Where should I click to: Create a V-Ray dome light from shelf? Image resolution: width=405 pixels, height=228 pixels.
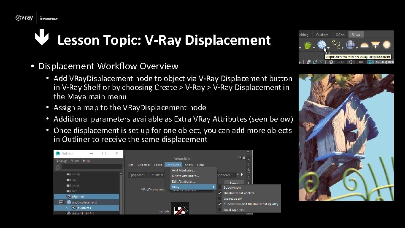(364, 45)
